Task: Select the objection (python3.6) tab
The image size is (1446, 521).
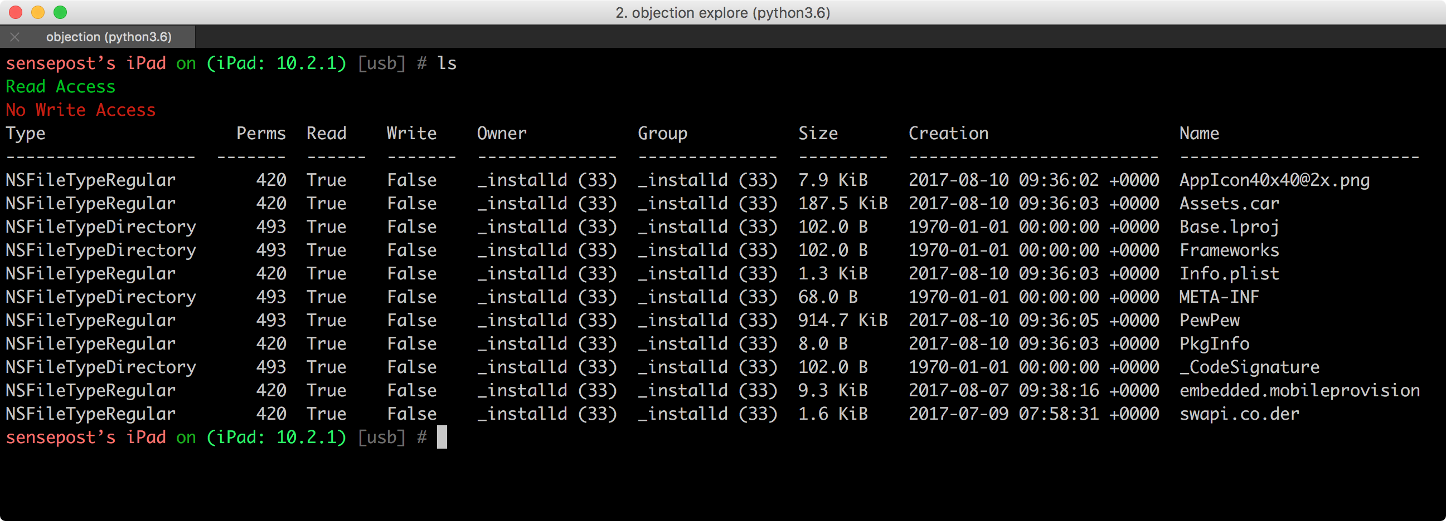Action: (x=108, y=37)
